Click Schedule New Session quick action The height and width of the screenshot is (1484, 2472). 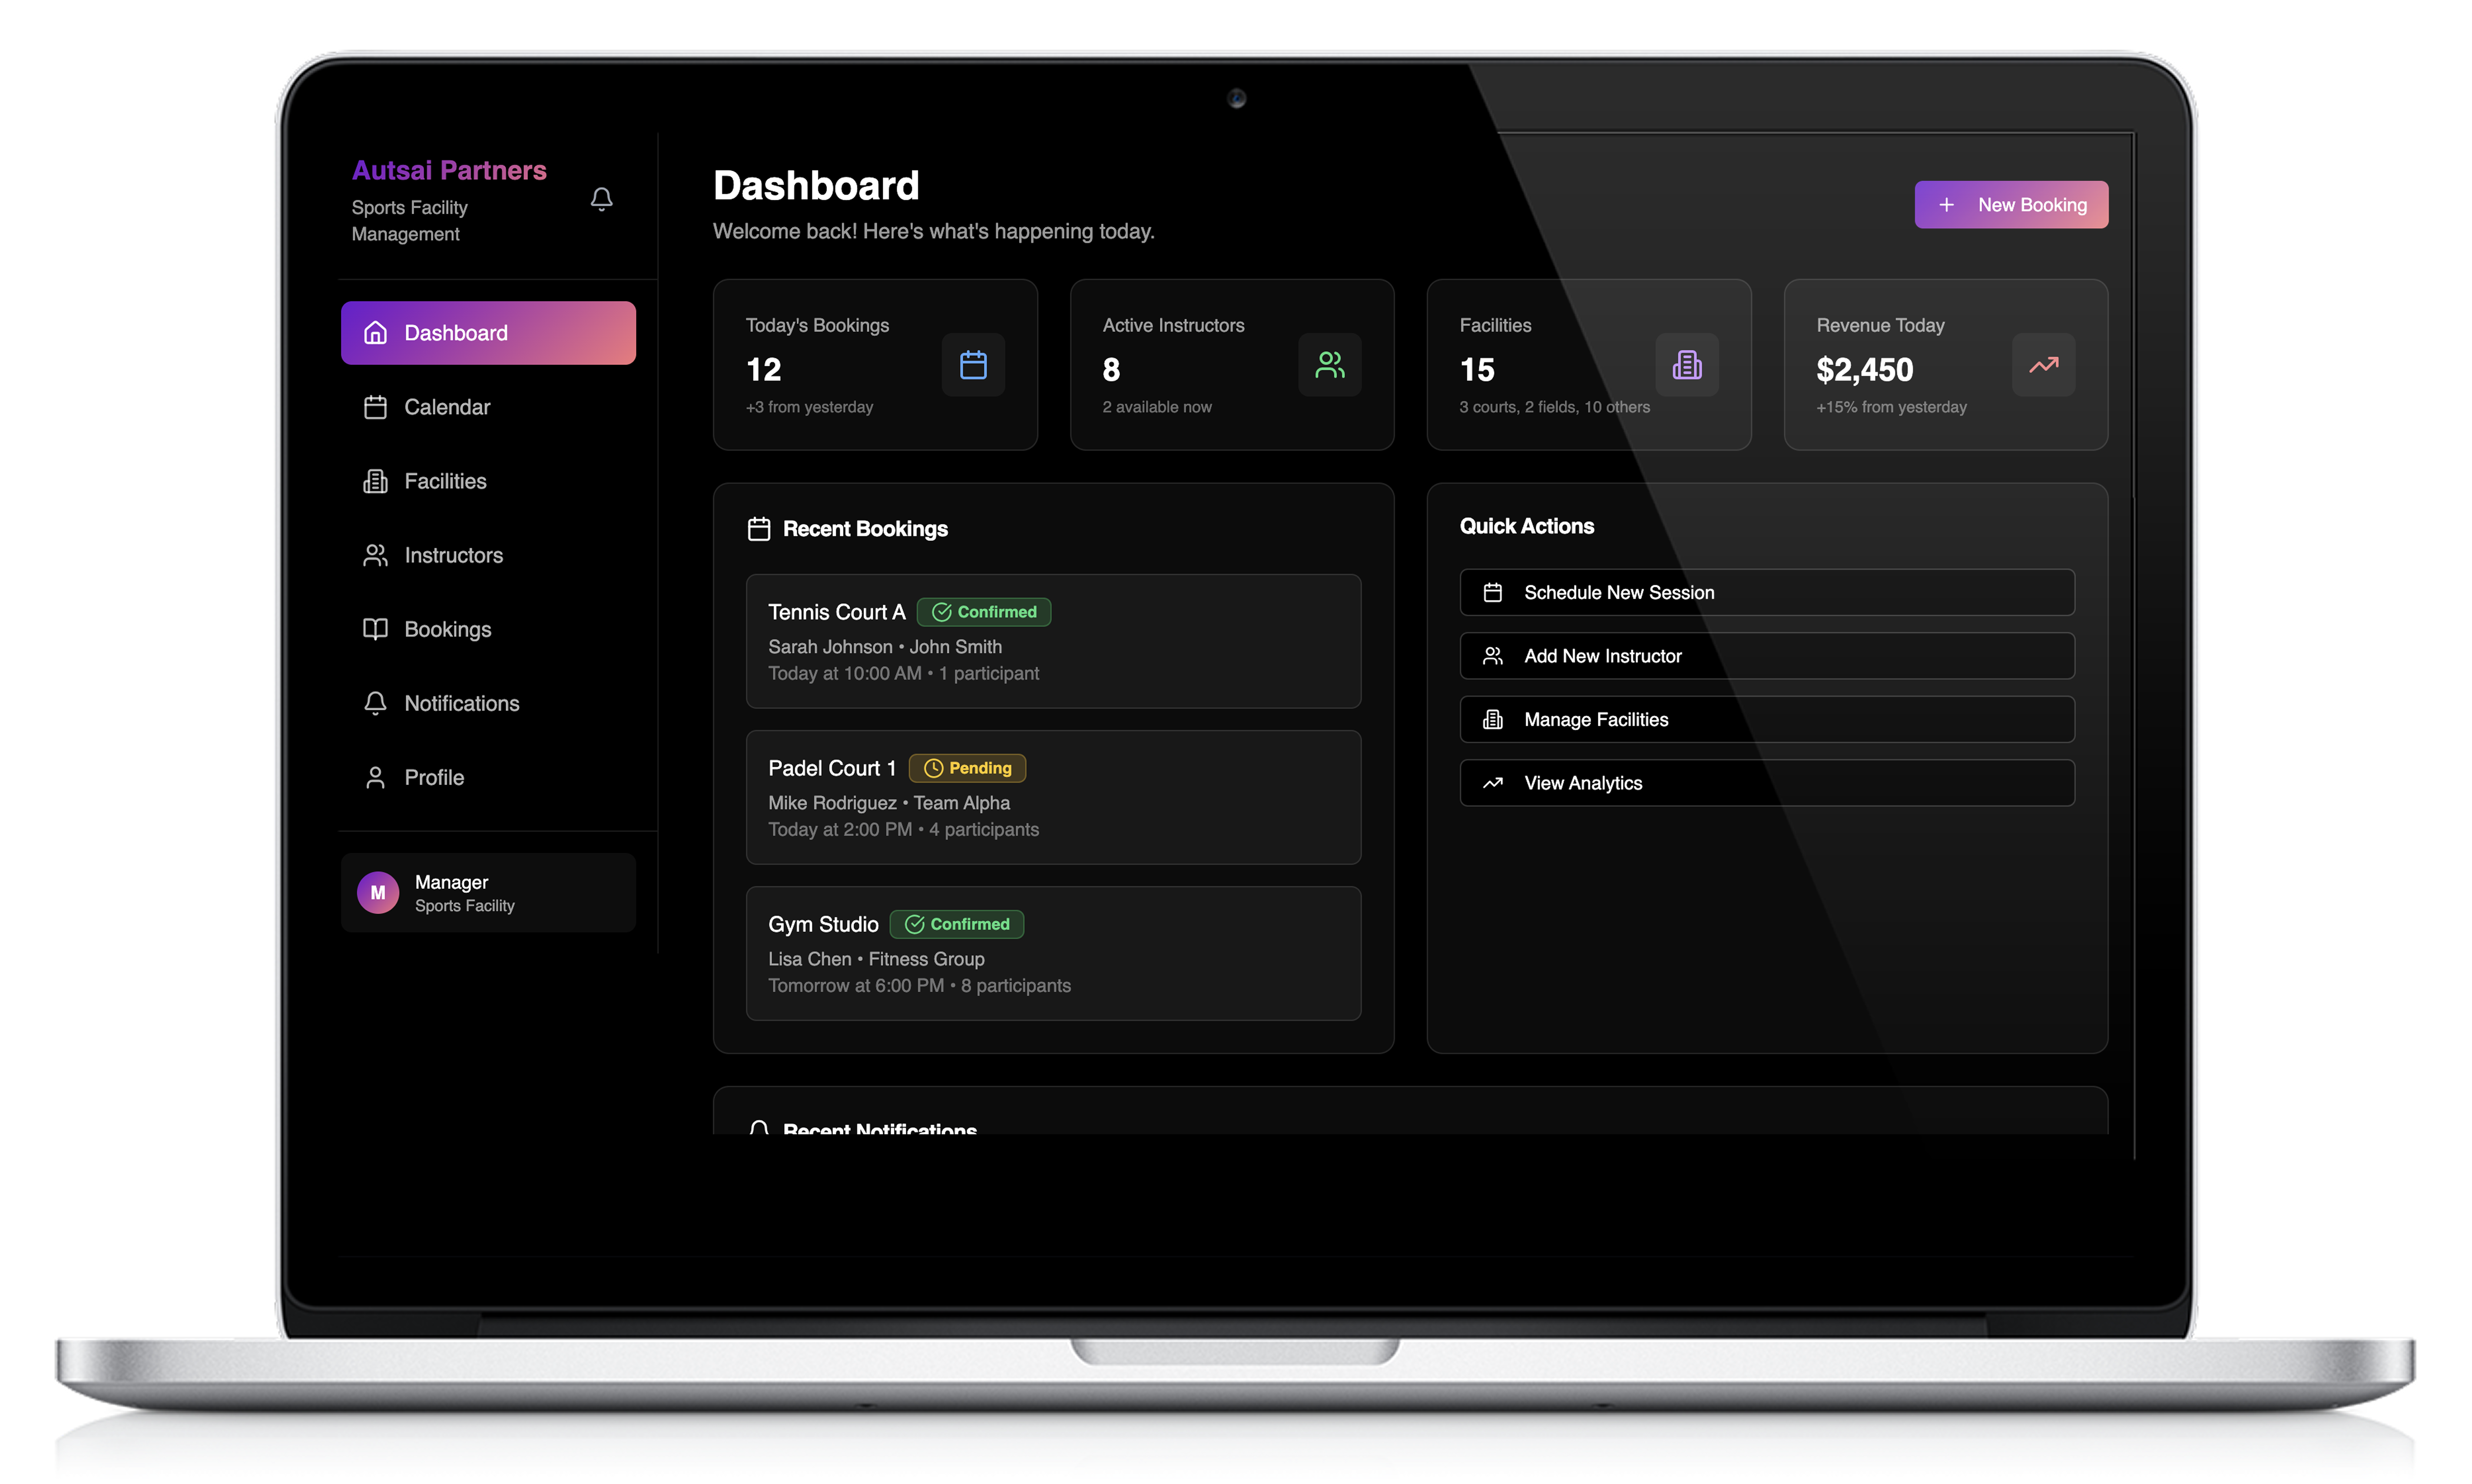[x=1766, y=593]
